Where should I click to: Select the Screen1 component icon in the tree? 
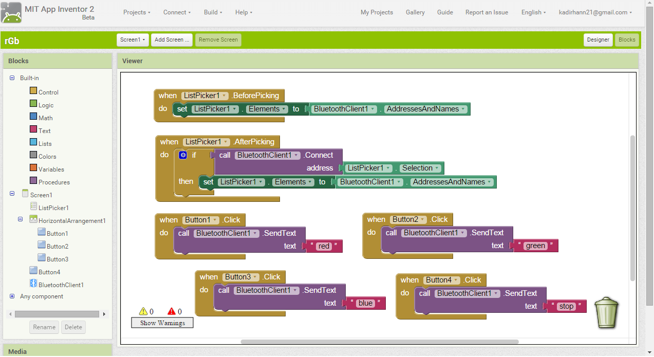point(25,194)
